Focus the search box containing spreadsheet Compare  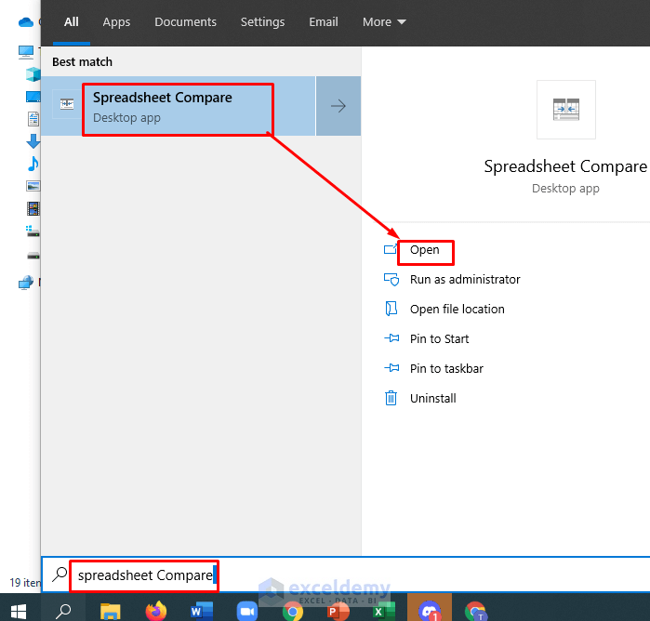[345, 575]
